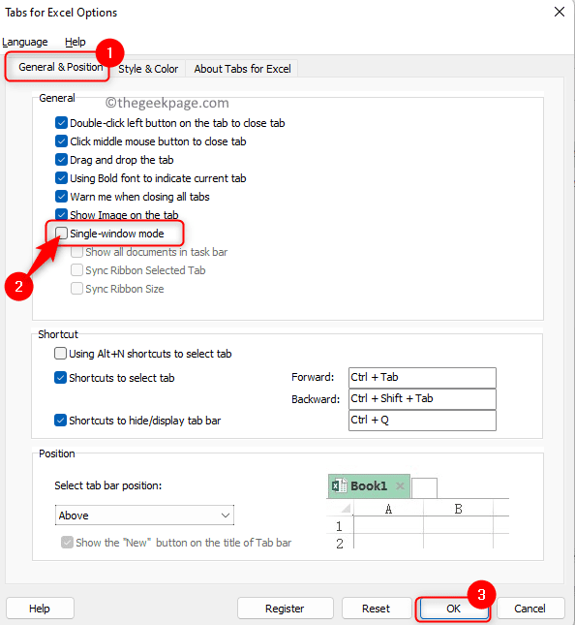Toggle Using Bold font to indicate current tab
The height and width of the screenshot is (625, 575).
click(x=61, y=177)
